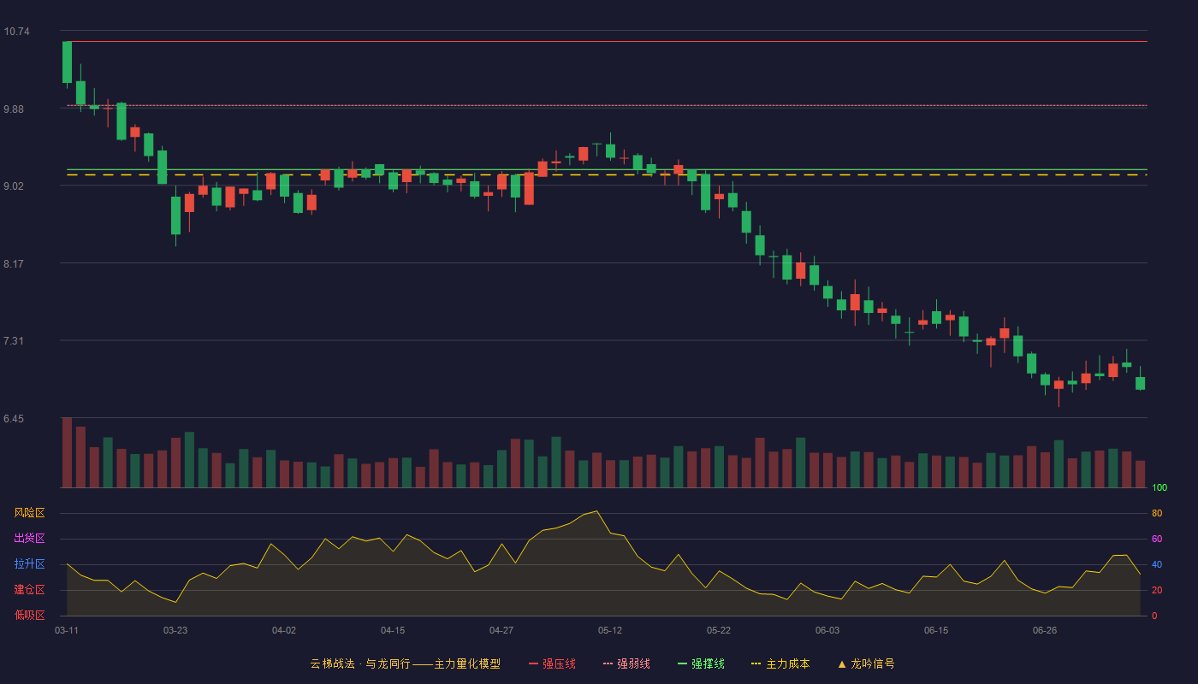
Task: Click the 出货区 zone label
Action: pyautogui.click(x=29, y=539)
